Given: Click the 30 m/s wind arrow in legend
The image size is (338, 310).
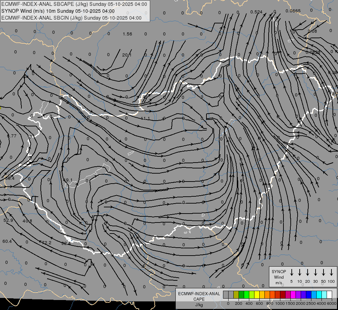Looking at the screenshot, I should tap(315, 272).
